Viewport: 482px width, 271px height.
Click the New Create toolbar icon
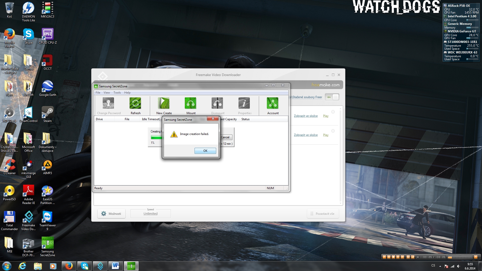point(164,103)
